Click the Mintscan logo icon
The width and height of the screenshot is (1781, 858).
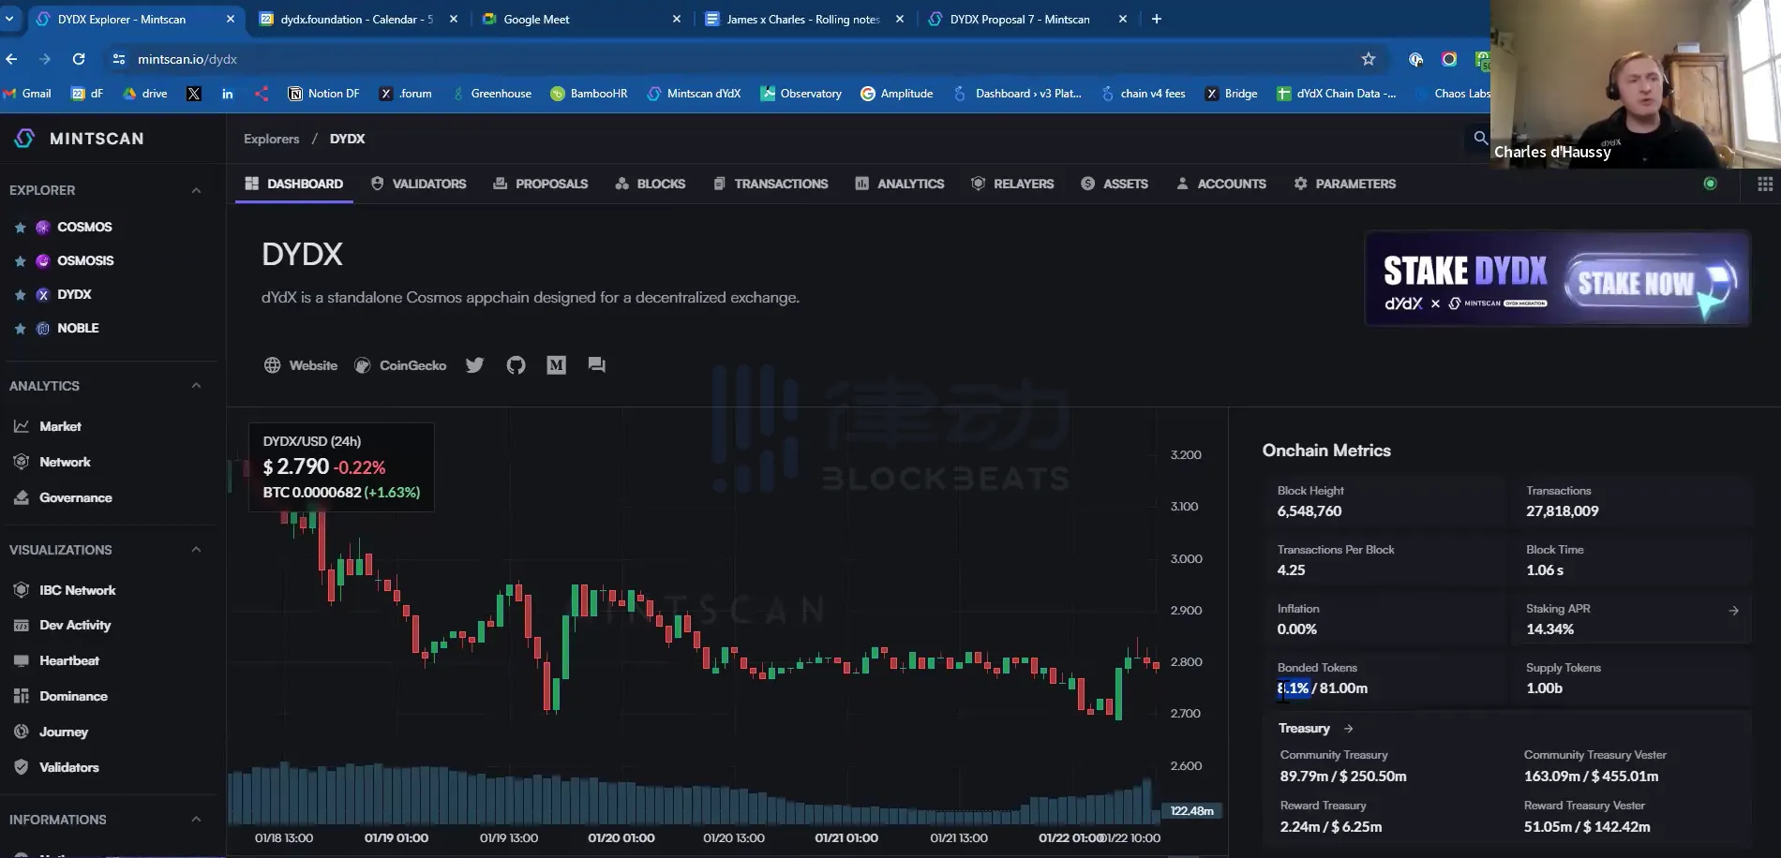[x=25, y=139]
